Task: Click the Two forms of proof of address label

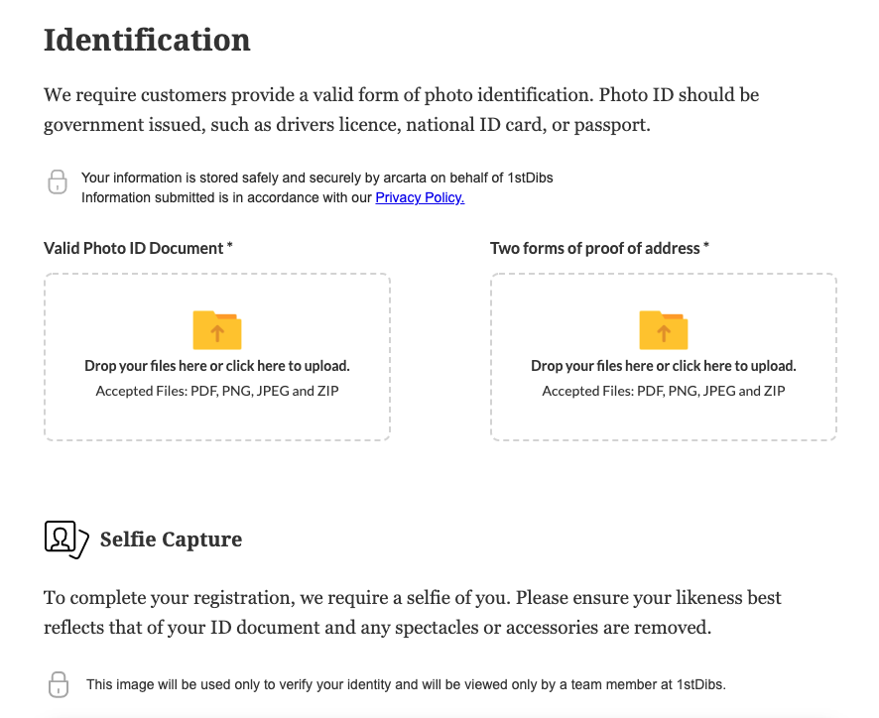Action: [x=599, y=248]
